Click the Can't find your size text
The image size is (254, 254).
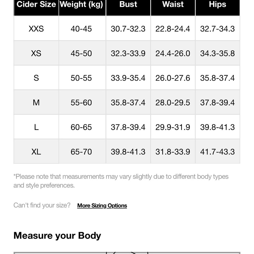42,205
